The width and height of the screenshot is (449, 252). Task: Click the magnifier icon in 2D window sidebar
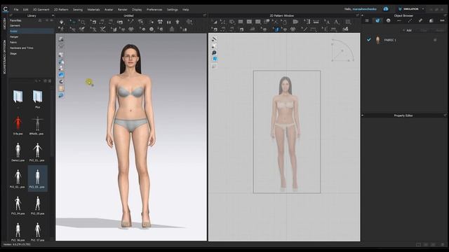pos(214,52)
